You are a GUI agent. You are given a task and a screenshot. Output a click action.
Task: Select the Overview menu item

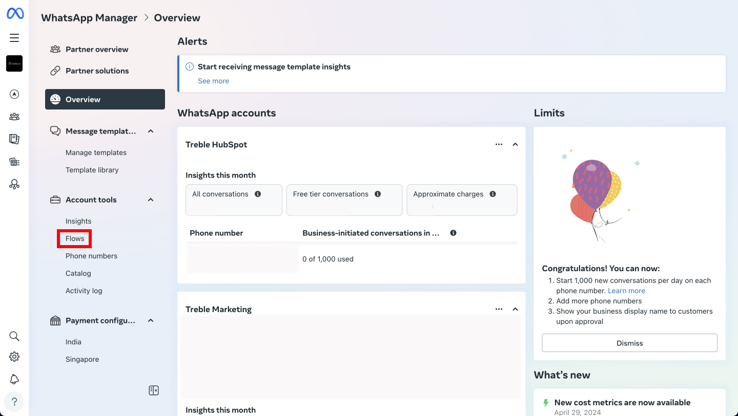(x=105, y=99)
